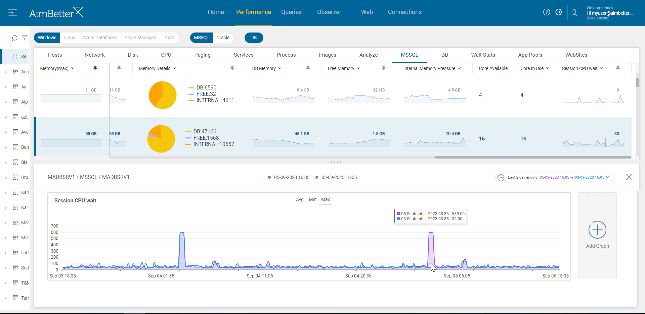
Task: Click the purple 05-09-2023 legend dot
Action: [x=269, y=177]
